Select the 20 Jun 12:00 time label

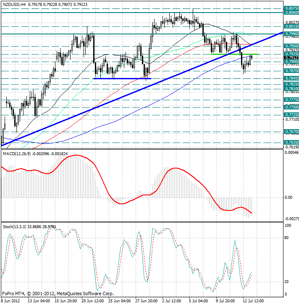point(93,301)
